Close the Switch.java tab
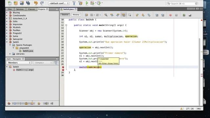Viewport: 210px width, 118px height. tap(76, 9)
